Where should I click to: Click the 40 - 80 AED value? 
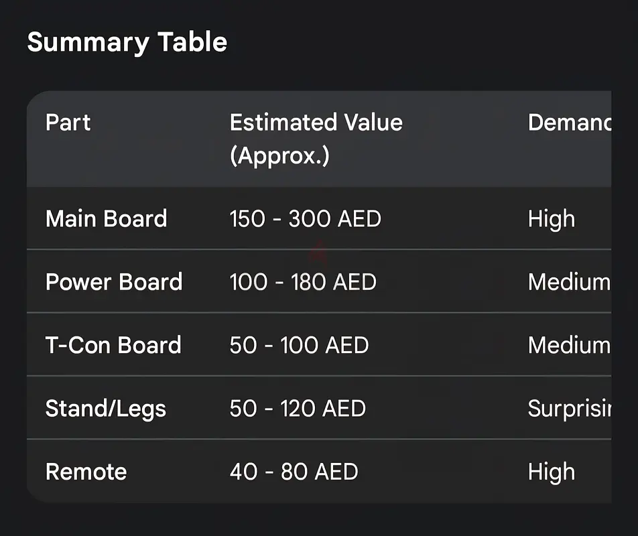(294, 472)
